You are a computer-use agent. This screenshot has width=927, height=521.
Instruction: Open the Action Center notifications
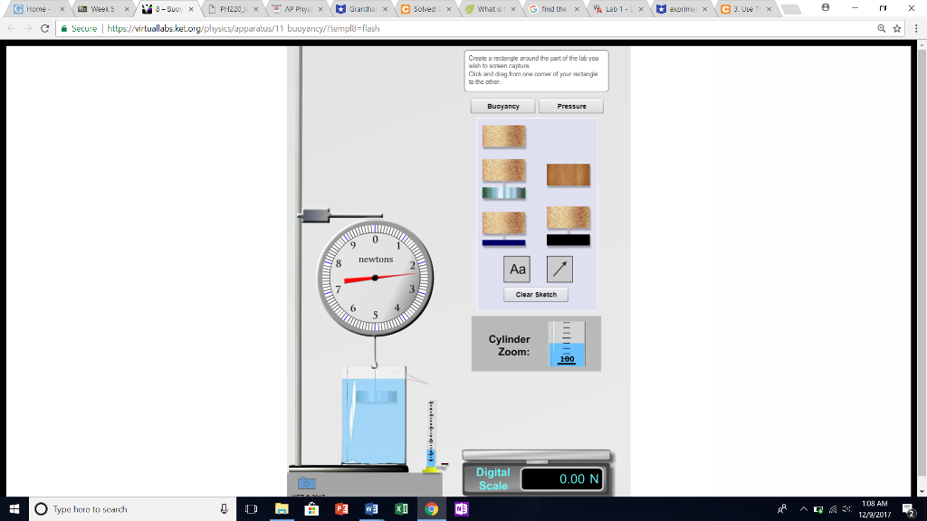909,508
